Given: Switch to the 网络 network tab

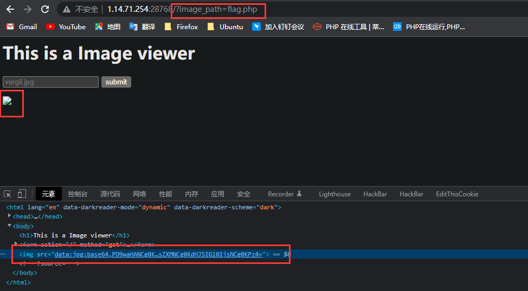Looking at the screenshot, I should [x=139, y=194].
